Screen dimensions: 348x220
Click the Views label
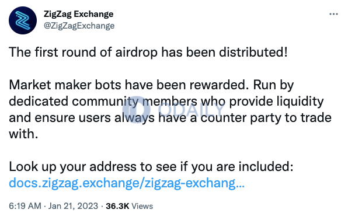[142, 206]
